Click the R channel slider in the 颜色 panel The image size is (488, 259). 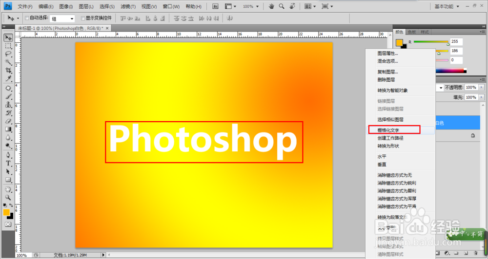[x=431, y=41]
